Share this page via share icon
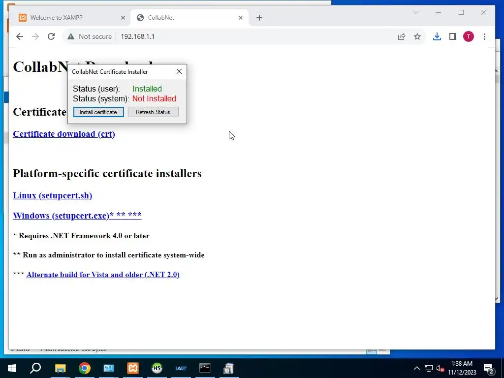Viewport: 504px width, 378px height. click(402, 36)
